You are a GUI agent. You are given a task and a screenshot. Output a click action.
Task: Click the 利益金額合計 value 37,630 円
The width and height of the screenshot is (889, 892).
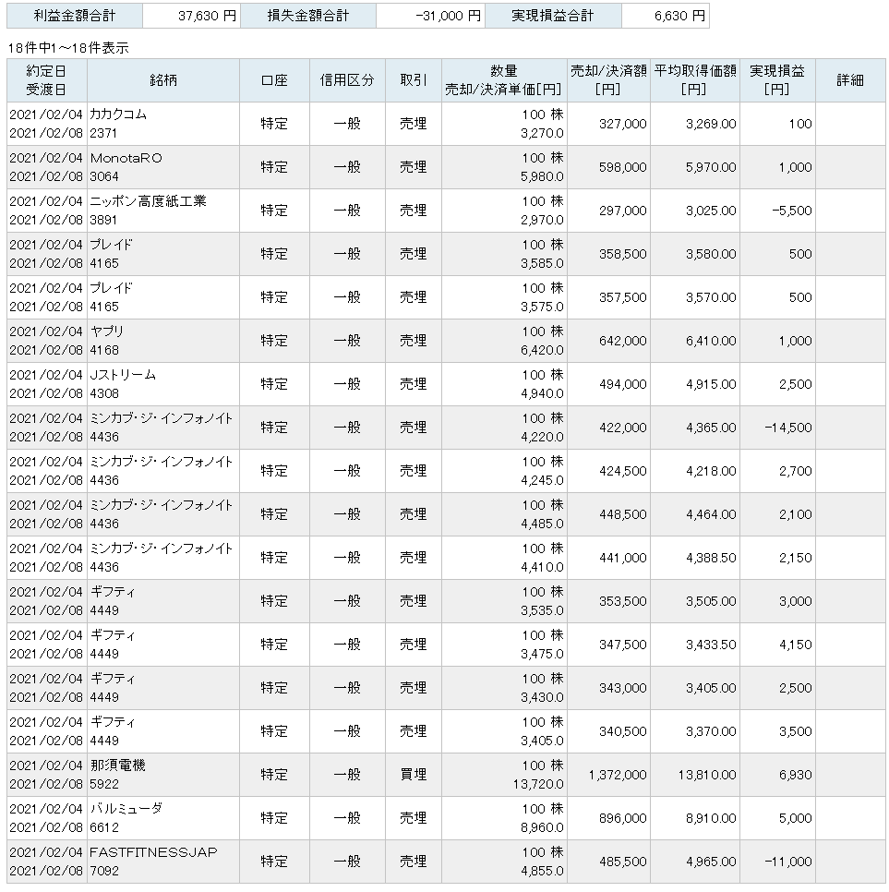point(207,16)
